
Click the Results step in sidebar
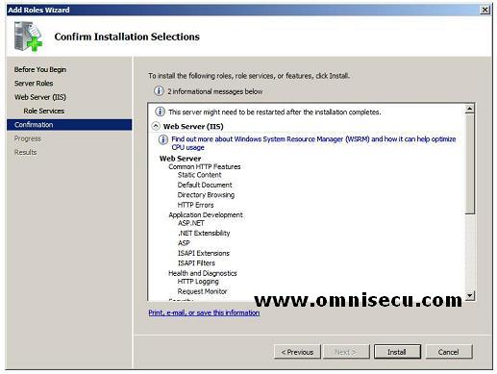25,152
